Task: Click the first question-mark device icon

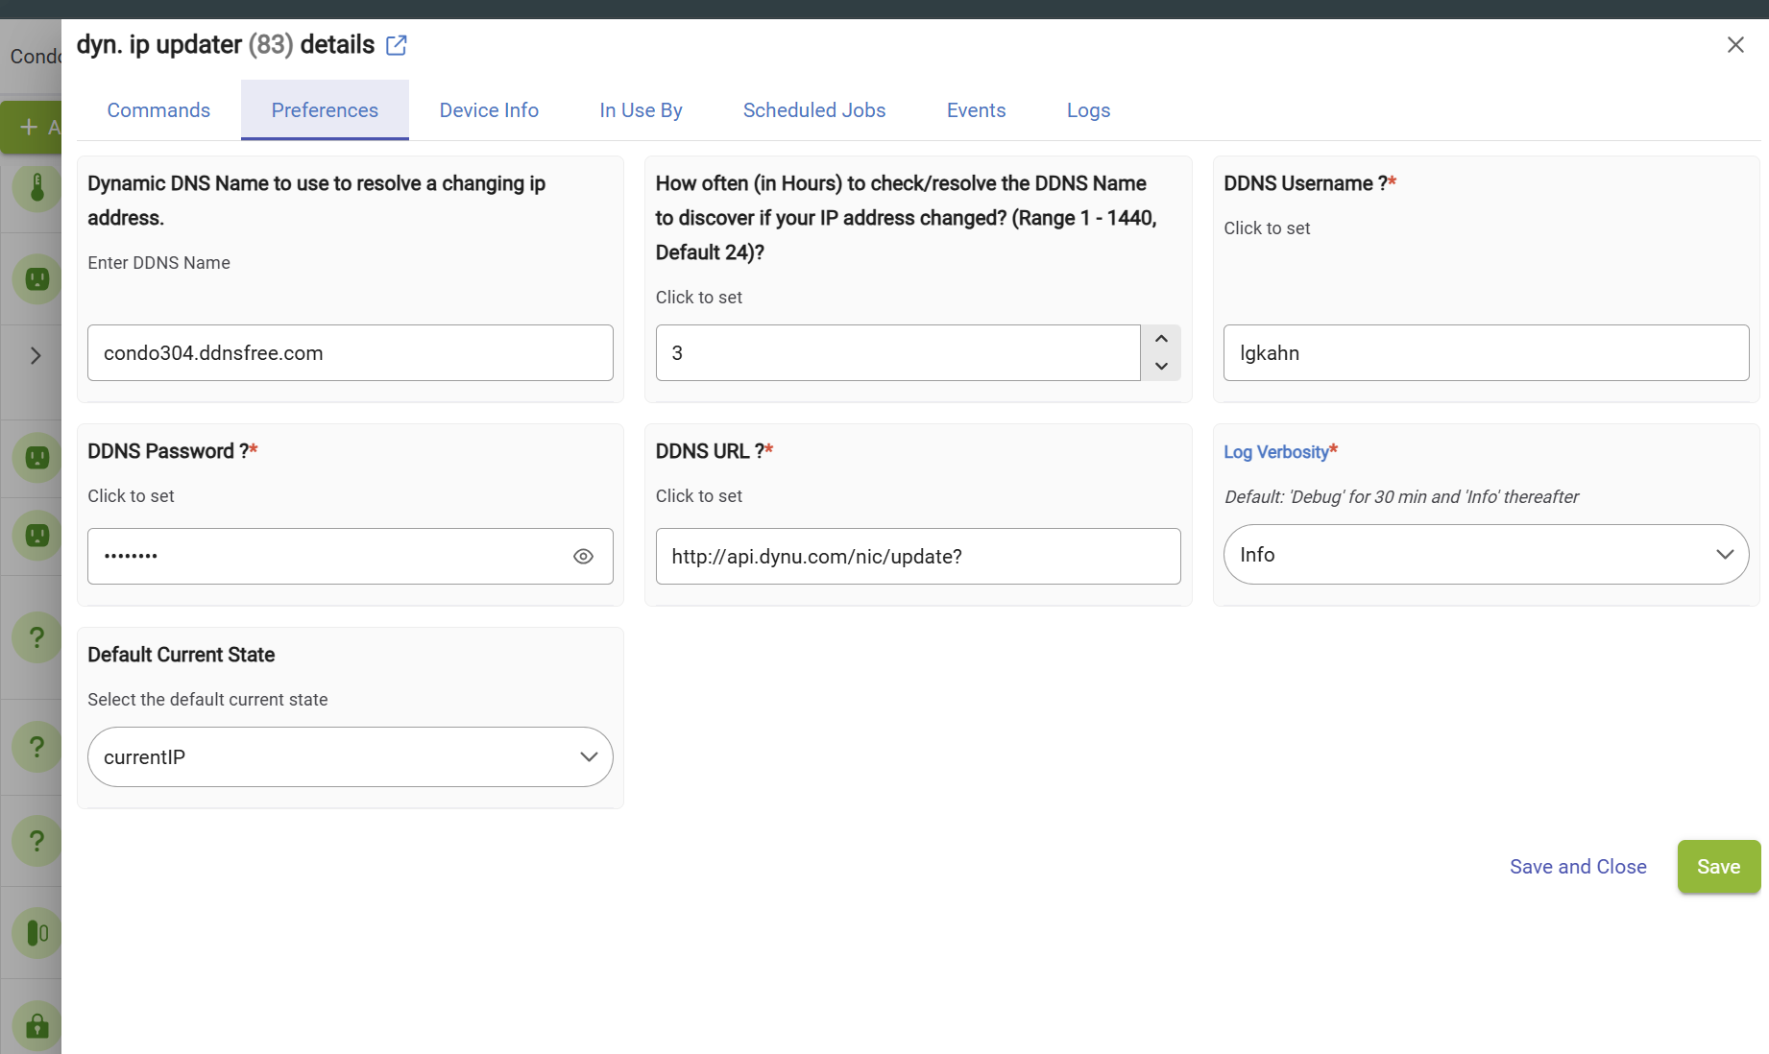Action: pyautogui.click(x=36, y=636)
